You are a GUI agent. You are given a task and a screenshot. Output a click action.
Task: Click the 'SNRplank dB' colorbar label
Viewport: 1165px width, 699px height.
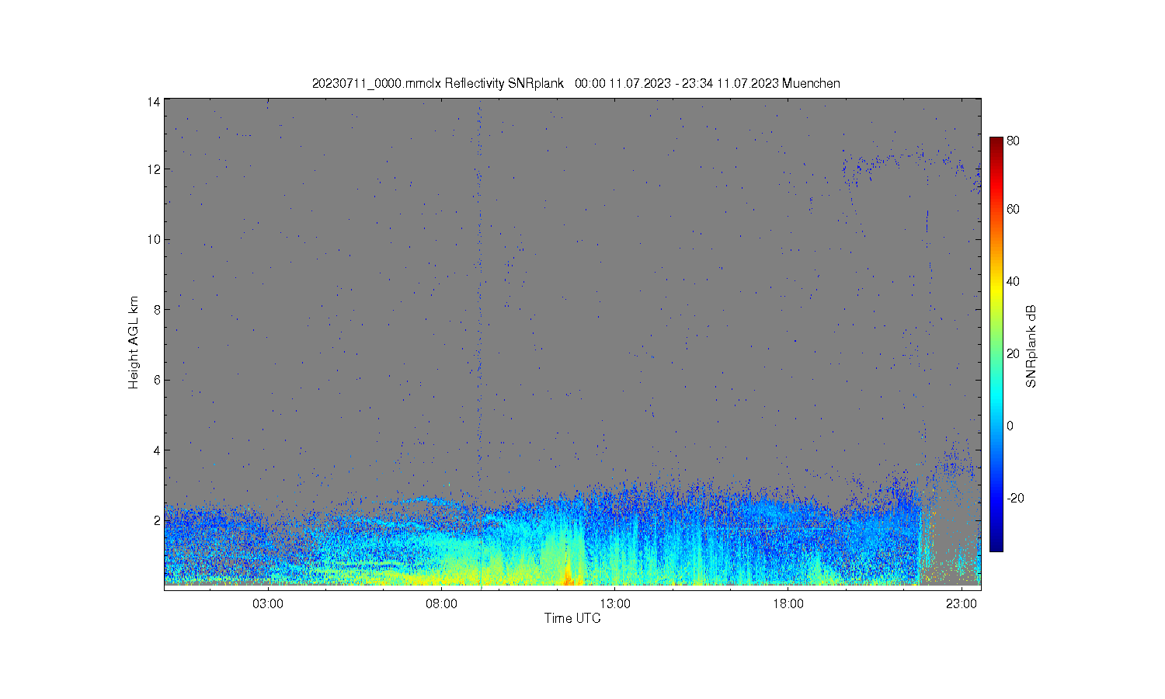tap(1031, 346)
